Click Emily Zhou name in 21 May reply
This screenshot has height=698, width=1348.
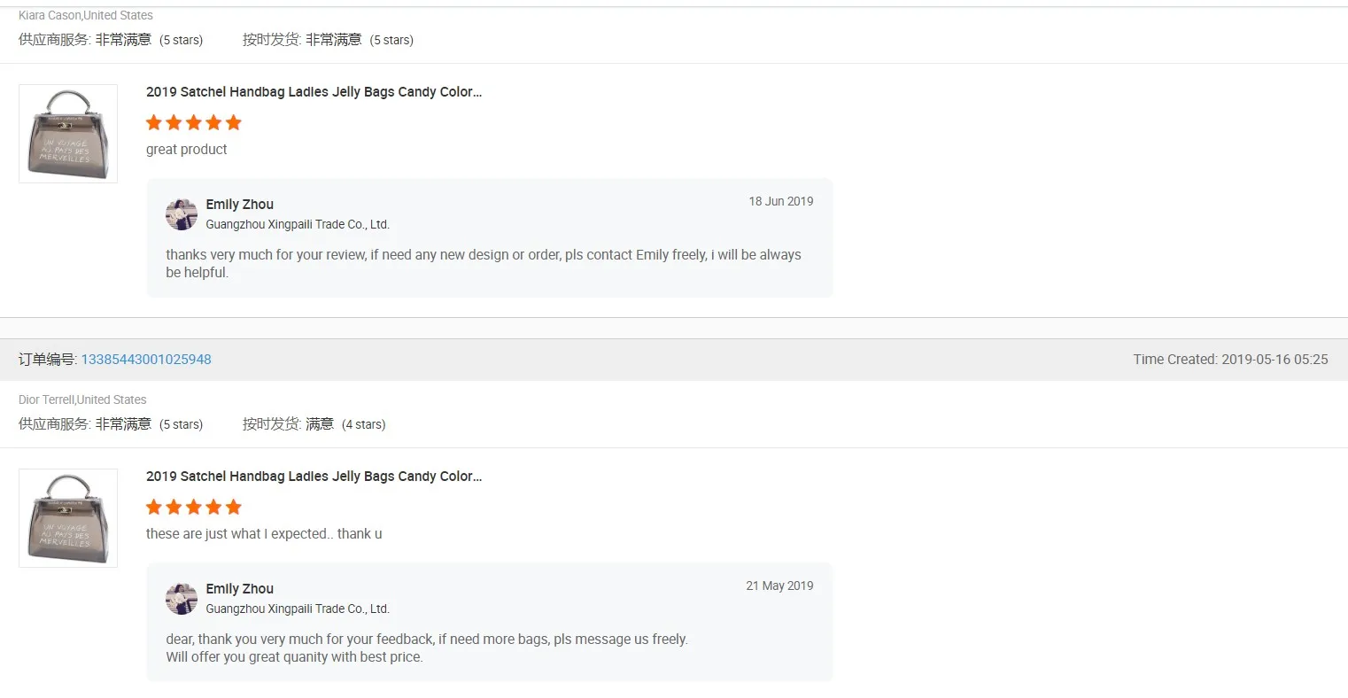(240, 589)
